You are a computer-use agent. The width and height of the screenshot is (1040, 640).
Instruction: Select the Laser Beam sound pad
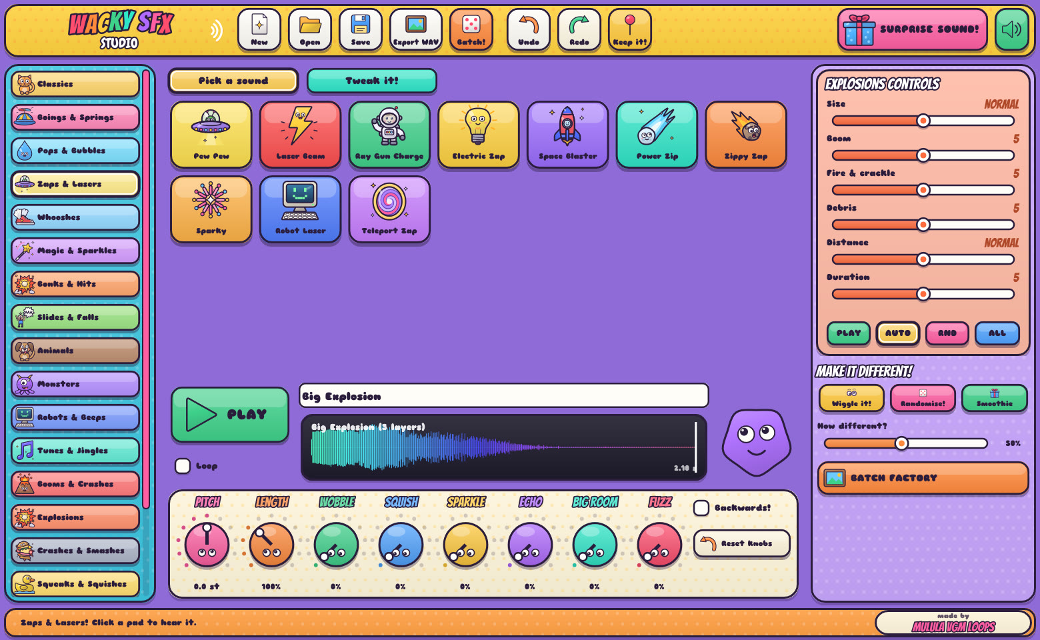(301, 135)
